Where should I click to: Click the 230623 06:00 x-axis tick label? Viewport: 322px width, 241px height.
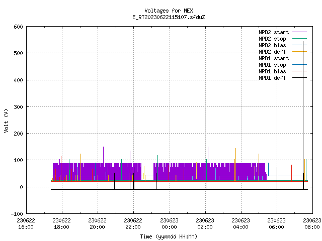[x=276, y=224]
